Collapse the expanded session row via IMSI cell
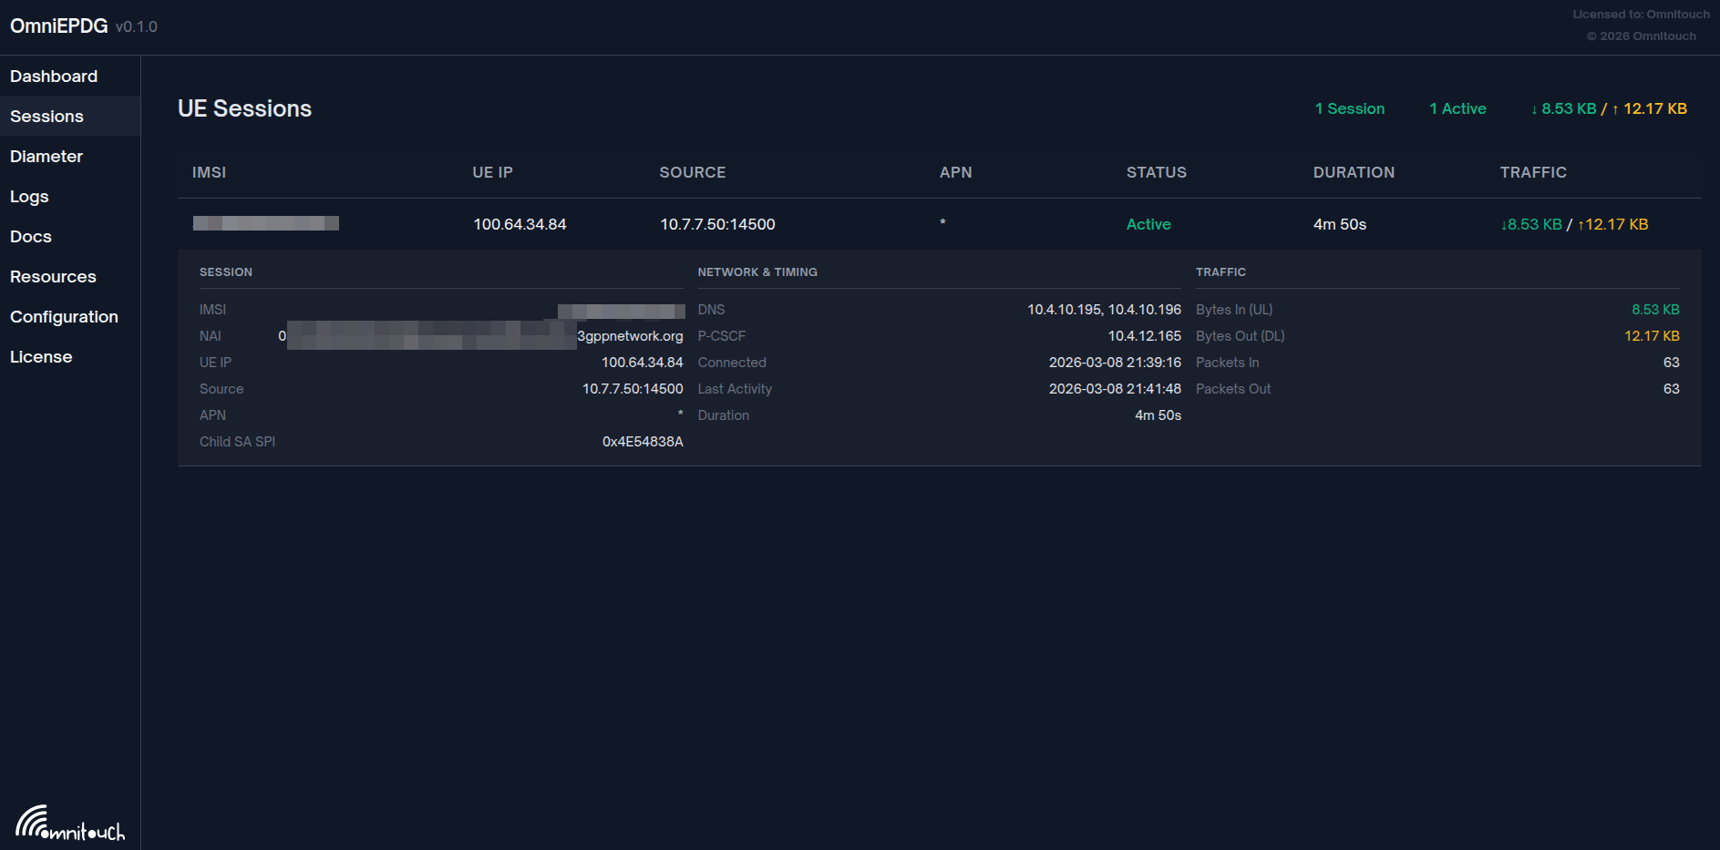This screenshot has width=1720, height=850. click(266, 224)
